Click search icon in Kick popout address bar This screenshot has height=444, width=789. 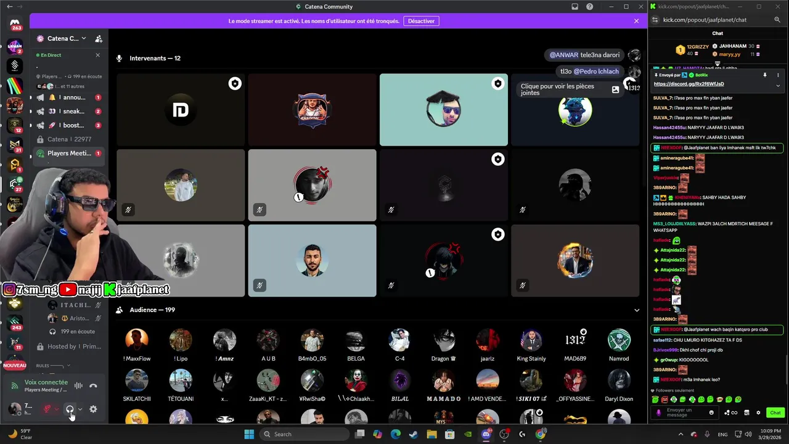tap(777, 20)
